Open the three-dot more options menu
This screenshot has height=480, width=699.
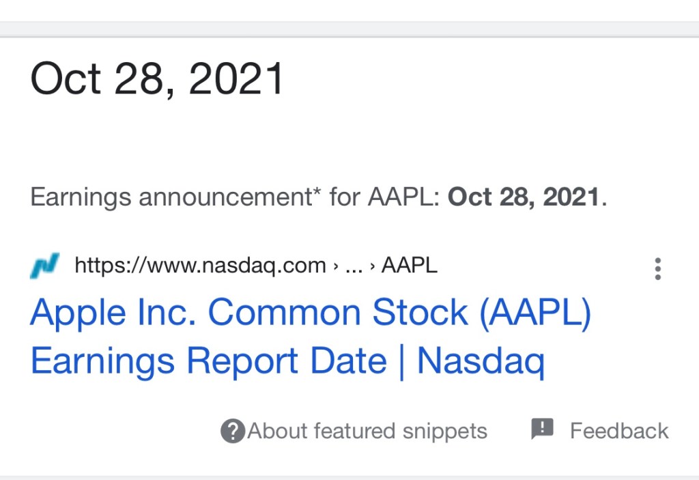click(657, 268)
